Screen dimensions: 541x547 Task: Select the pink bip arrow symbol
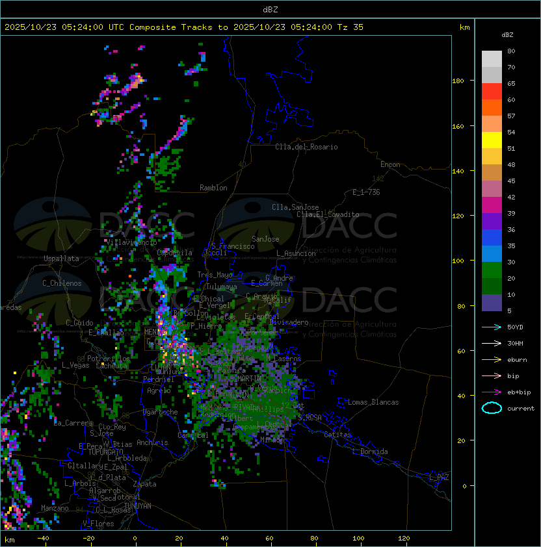coord(492,375)
